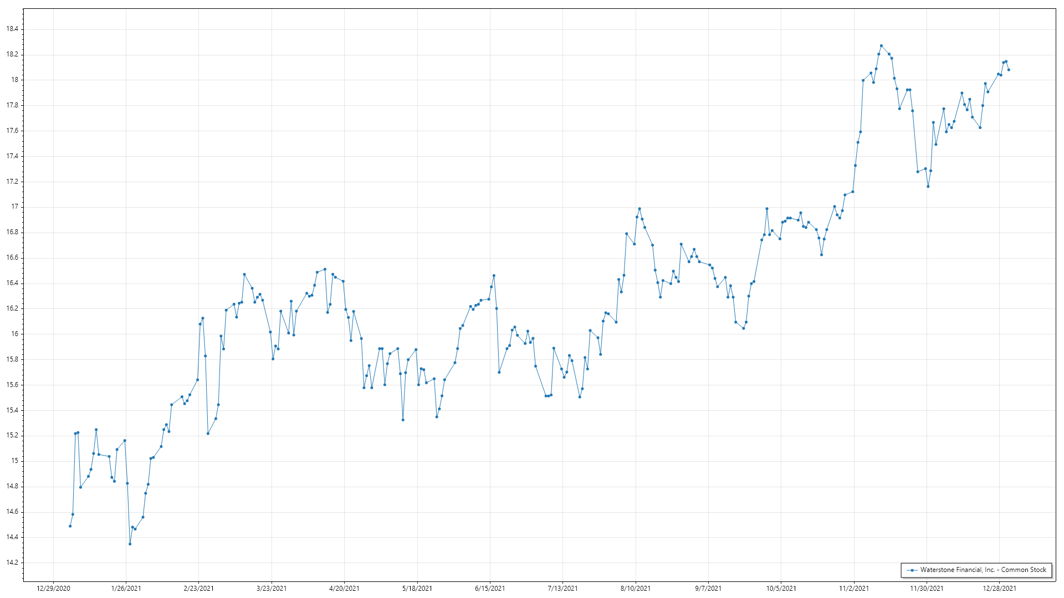The image size is (1064, 598).
Task: Click the 9/7/2021 x-axis date label
Action: tap(708, 589)
